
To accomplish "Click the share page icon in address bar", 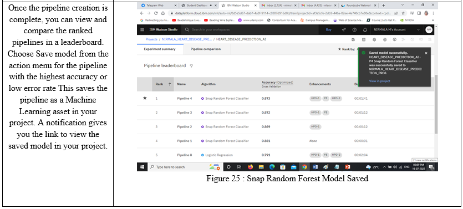I will [396, 13].
